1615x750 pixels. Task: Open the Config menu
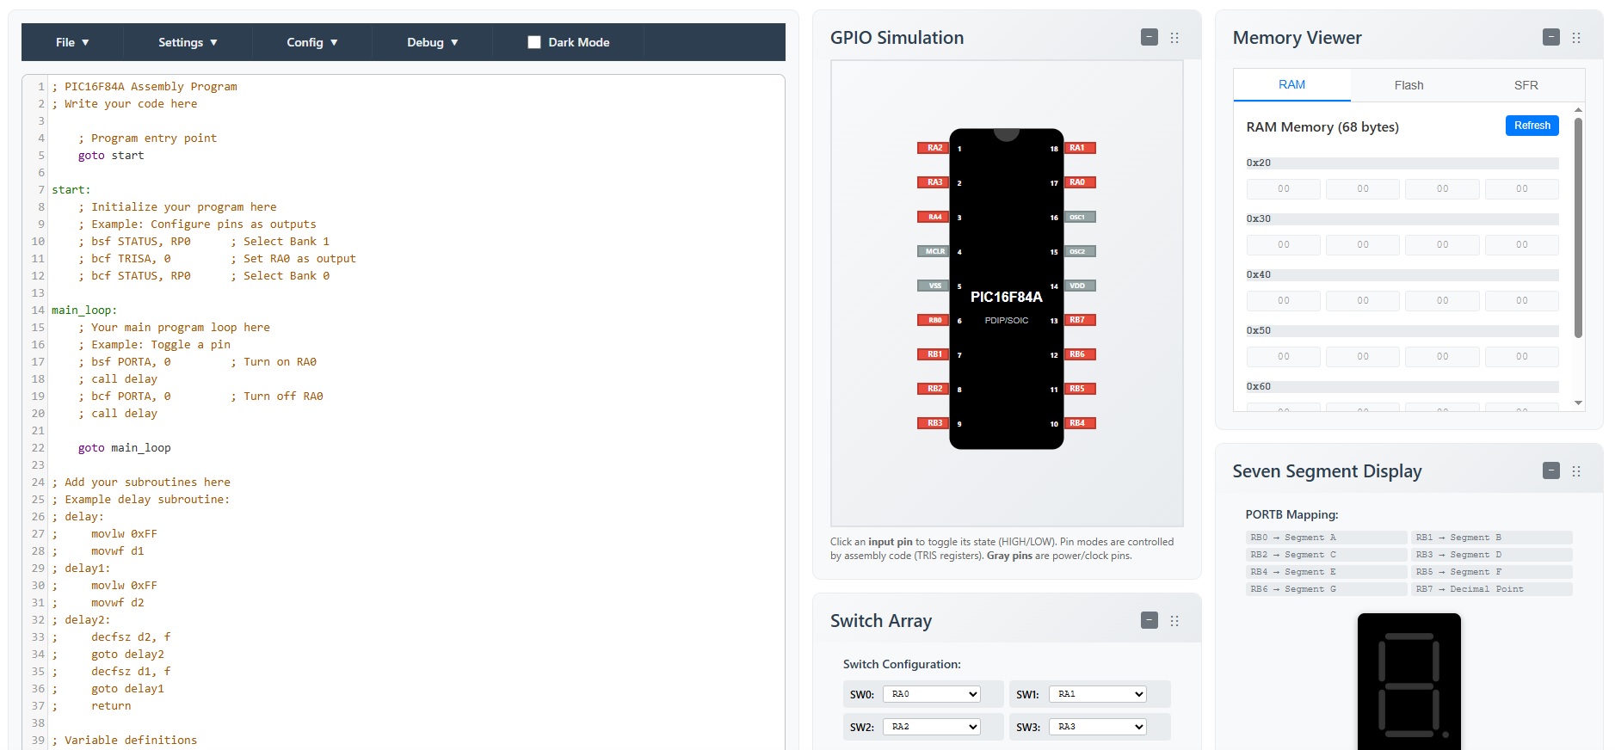[x=312, y=42]
